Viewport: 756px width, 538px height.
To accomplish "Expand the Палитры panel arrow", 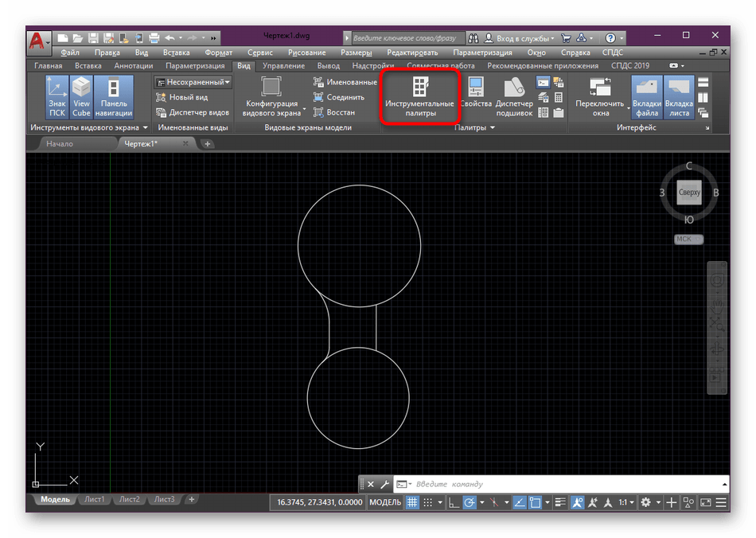I will click(x=492, y=128).
